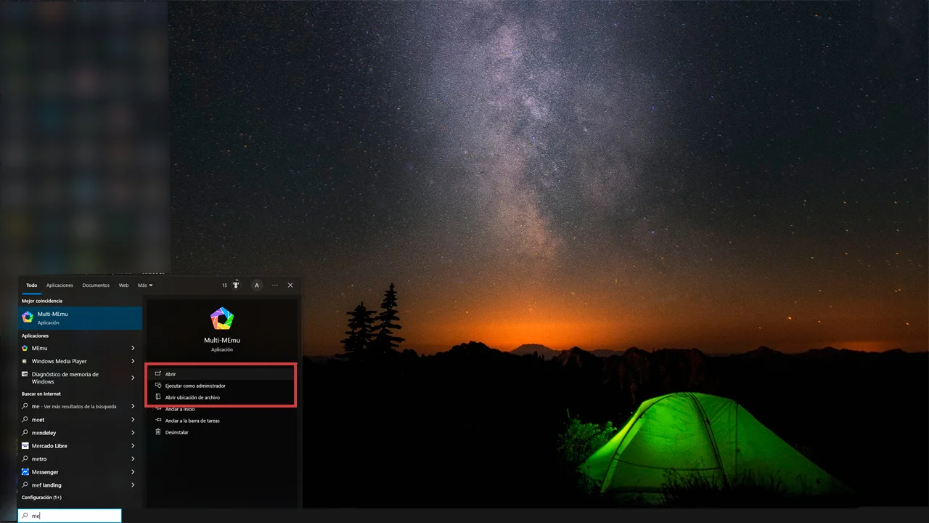Choose Ejecutar como administrador
This screenshot has width=929, height=523.
click(x=195, y=386)
